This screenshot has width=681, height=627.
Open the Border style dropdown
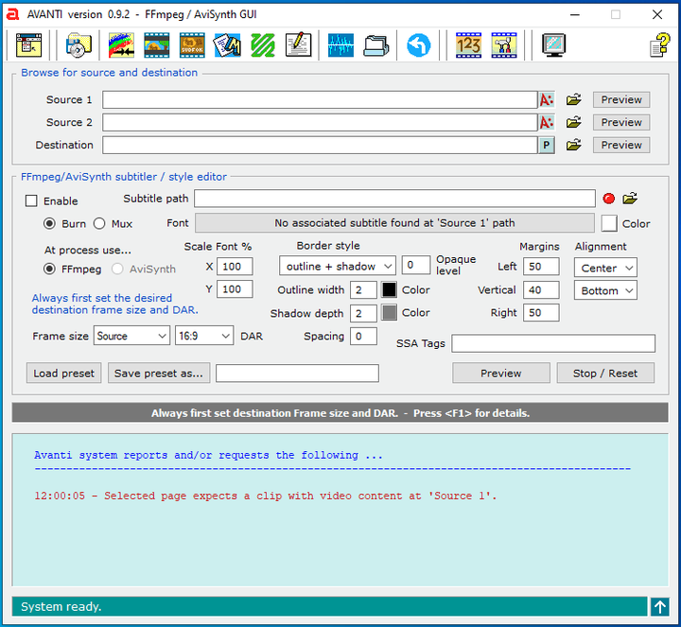point(338,267)
